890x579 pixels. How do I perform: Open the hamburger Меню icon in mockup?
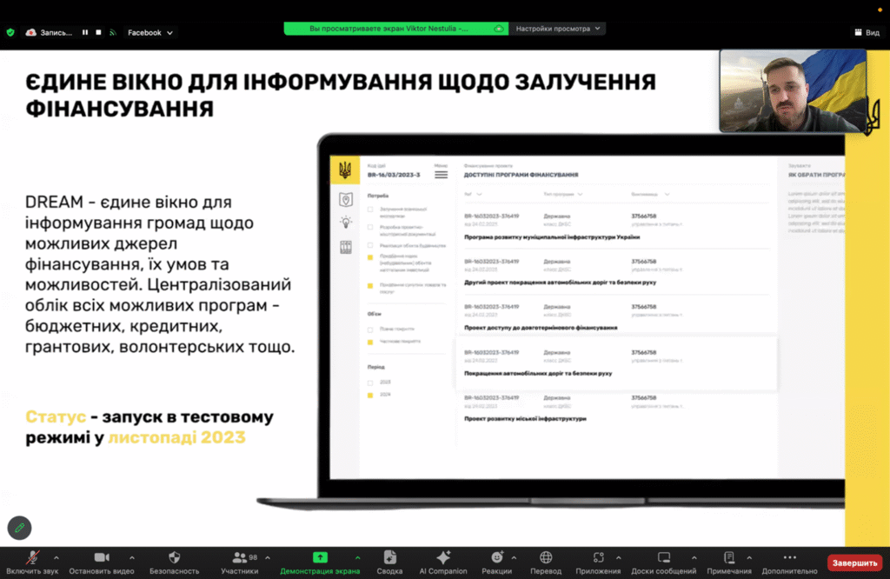coord(441,175)
